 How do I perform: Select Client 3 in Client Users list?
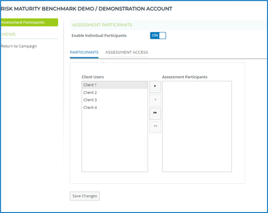coord(114,100)
